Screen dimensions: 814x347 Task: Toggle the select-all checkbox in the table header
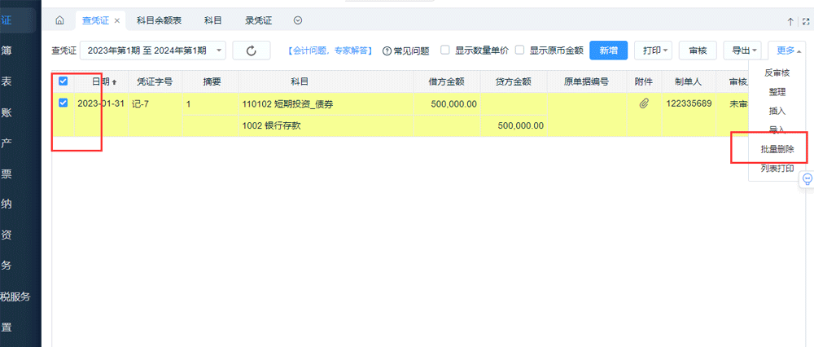[63, 81]
